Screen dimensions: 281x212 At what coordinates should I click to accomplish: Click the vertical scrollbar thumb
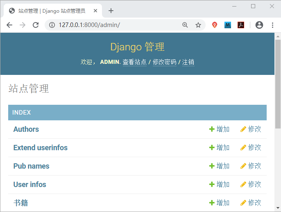[x=278, y=84]
